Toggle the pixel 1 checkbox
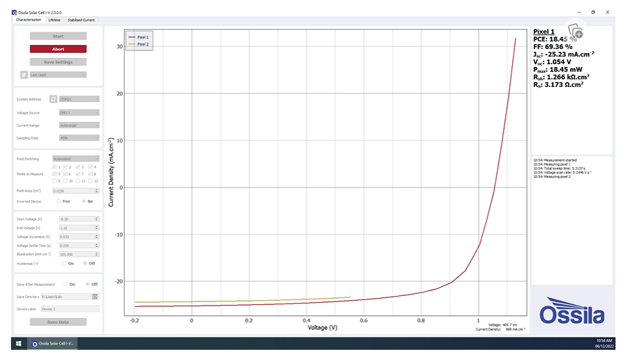The width and height of the screenshot is (630, 356). (54, 167)
